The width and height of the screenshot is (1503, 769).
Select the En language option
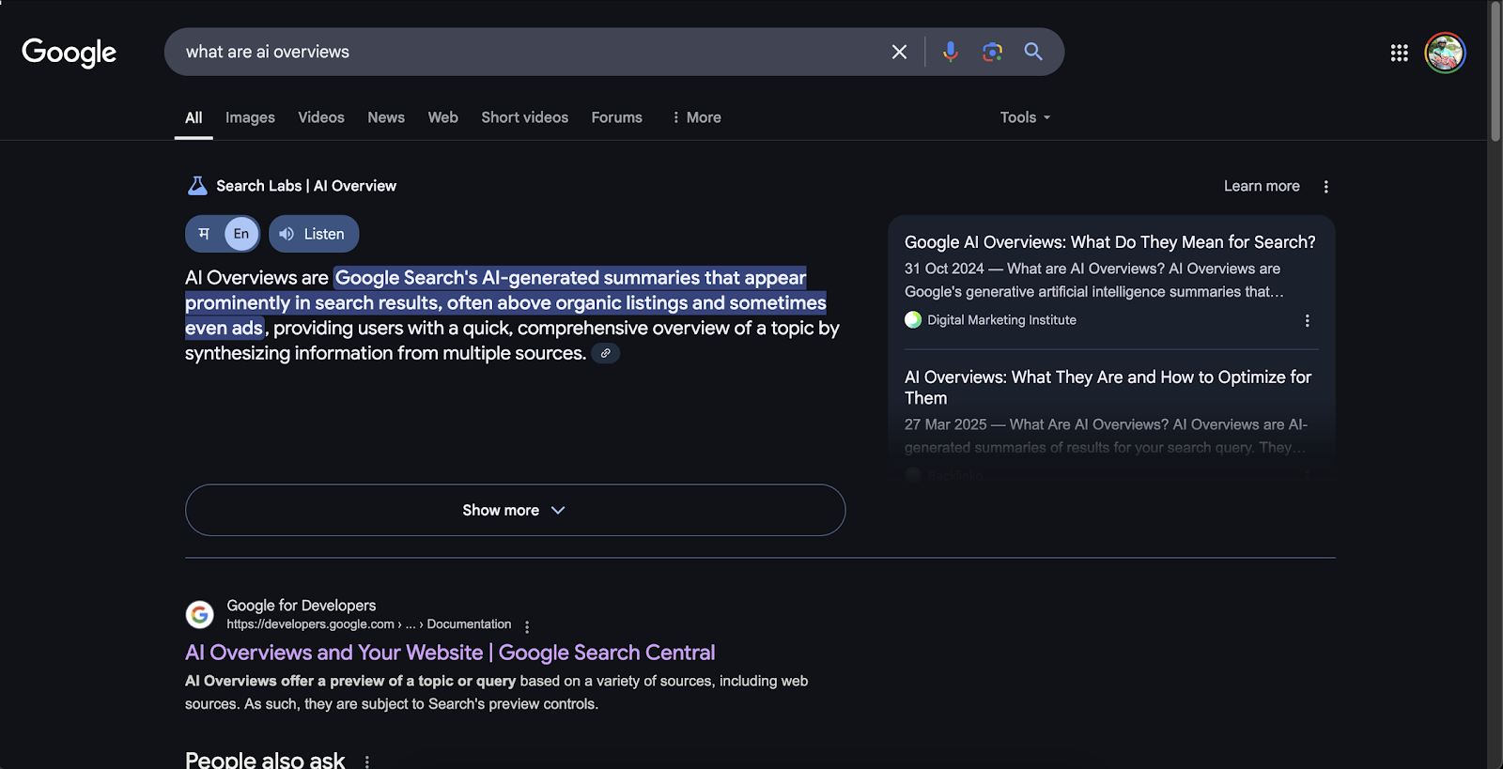[x=241, y=234]
